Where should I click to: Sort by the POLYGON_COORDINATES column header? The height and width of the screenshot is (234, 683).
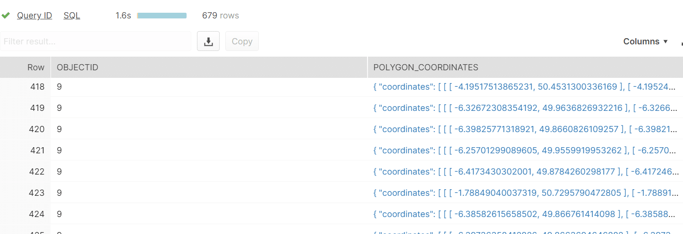(525, 67)
